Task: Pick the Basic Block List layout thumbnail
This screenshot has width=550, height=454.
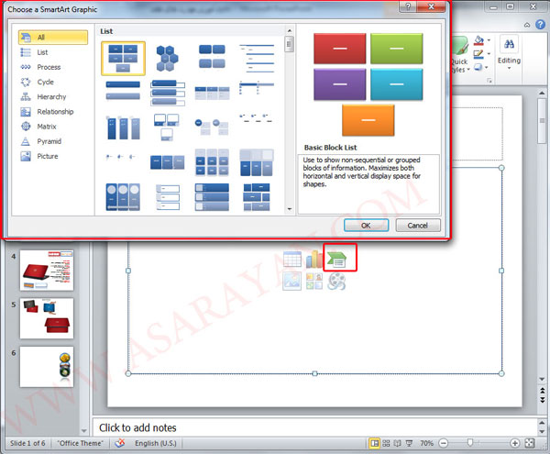Action: (122, 58)
